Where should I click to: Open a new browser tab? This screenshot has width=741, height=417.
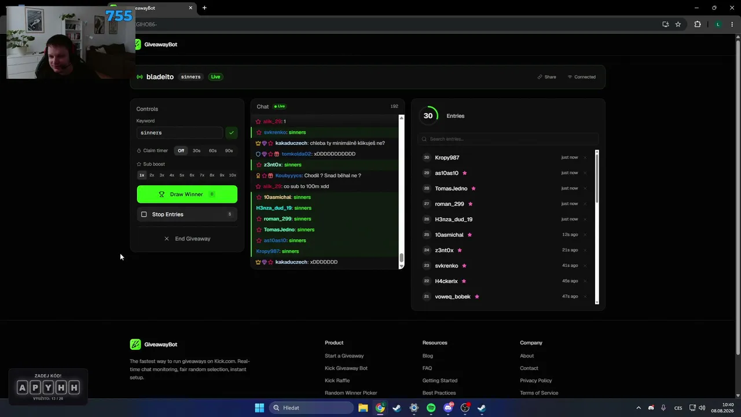tap(204, 8)
